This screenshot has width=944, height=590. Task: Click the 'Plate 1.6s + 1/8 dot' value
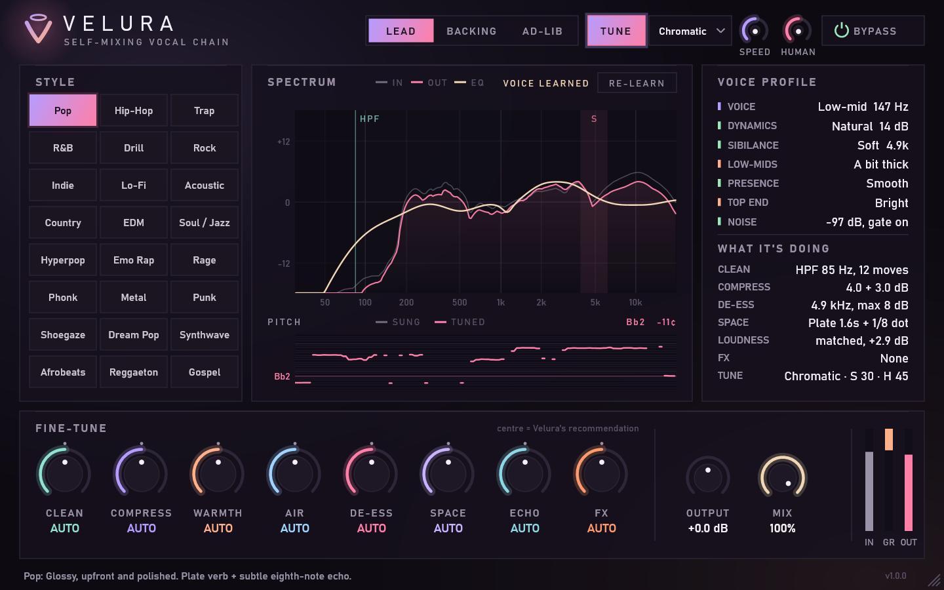[x=858, y=323]
